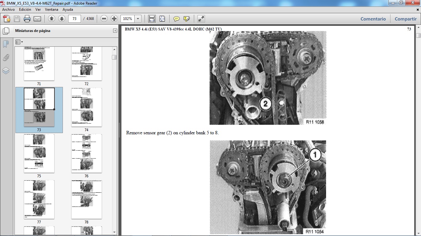Open the page thumbnails panel icon
Image resolution: width=421 pixels, height=236 pixels.
[6, 31]
